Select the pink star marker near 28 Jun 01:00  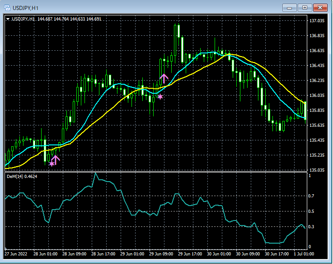click(52, 164)
